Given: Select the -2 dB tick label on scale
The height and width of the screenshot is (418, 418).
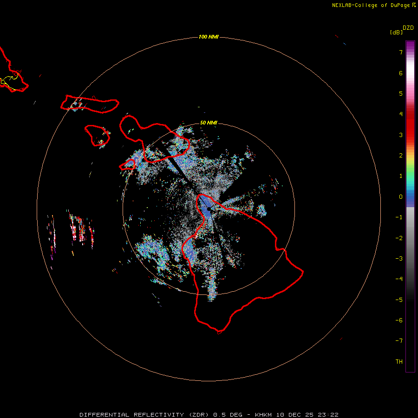Looking at the screenshot, I should click(399, 238).
